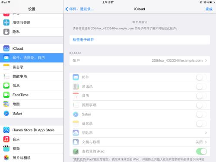216x162 pixels.
Task: Tap the battery indicator in status bar
Action: [212, 2]
